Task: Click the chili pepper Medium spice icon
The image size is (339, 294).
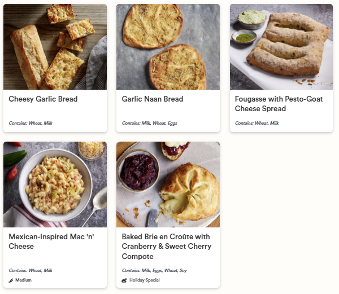Action: point(11,280)
